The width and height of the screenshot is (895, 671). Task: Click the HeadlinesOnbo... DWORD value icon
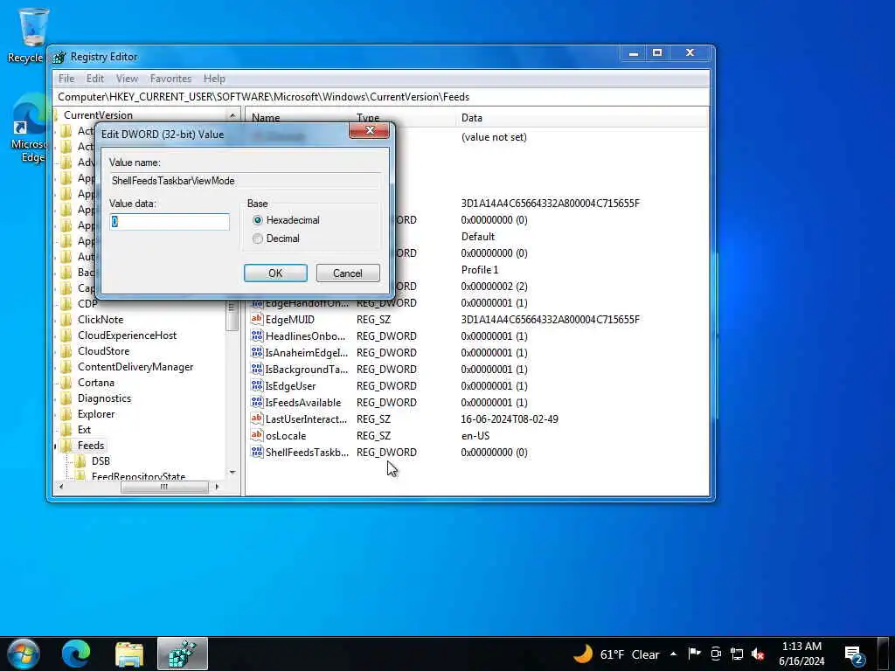(257, 336)
